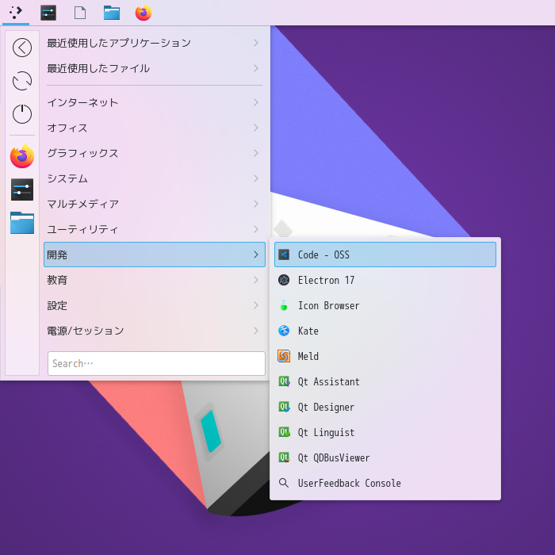The height and width of the screenshot is (555, 555).
Task: Expand オフィス category arrow
Action: coord(256,128)
